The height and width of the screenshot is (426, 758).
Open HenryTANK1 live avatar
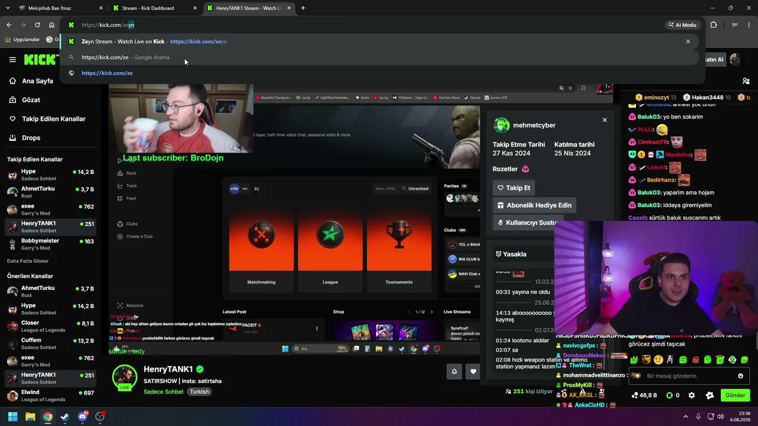(x=125, y=377)
